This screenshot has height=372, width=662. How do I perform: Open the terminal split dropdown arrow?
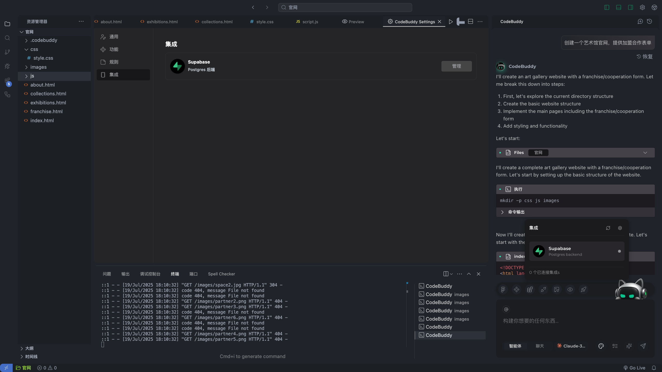(451, 274)
